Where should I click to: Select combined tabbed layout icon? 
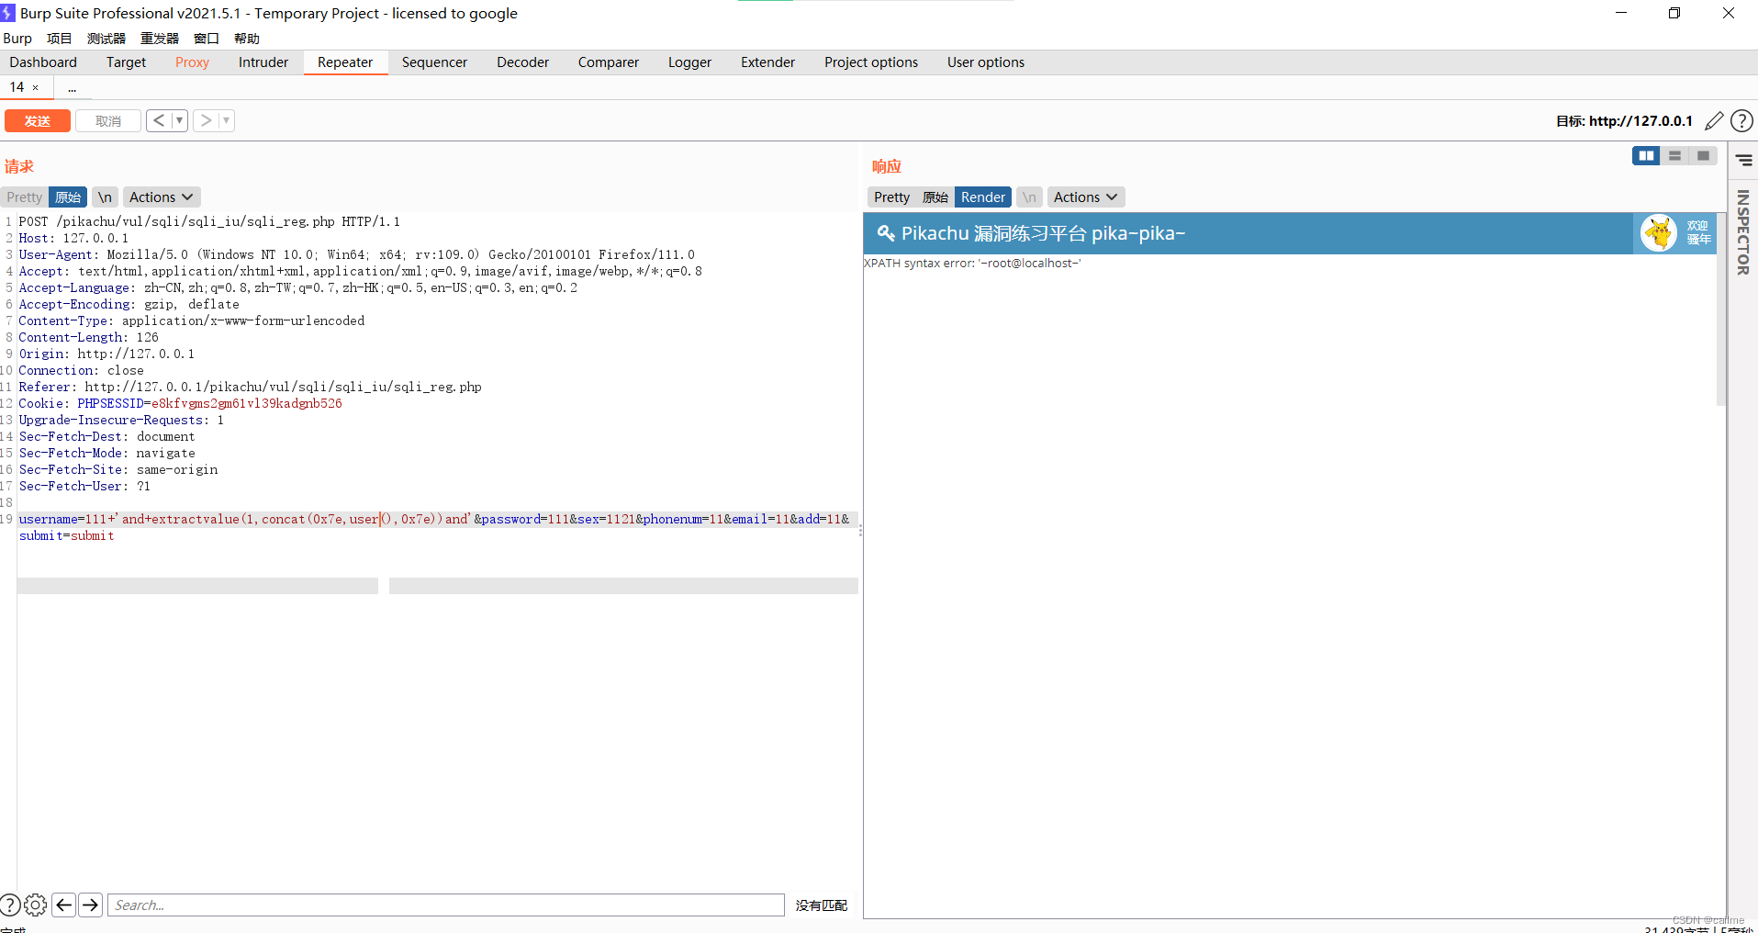point(1703,156)
